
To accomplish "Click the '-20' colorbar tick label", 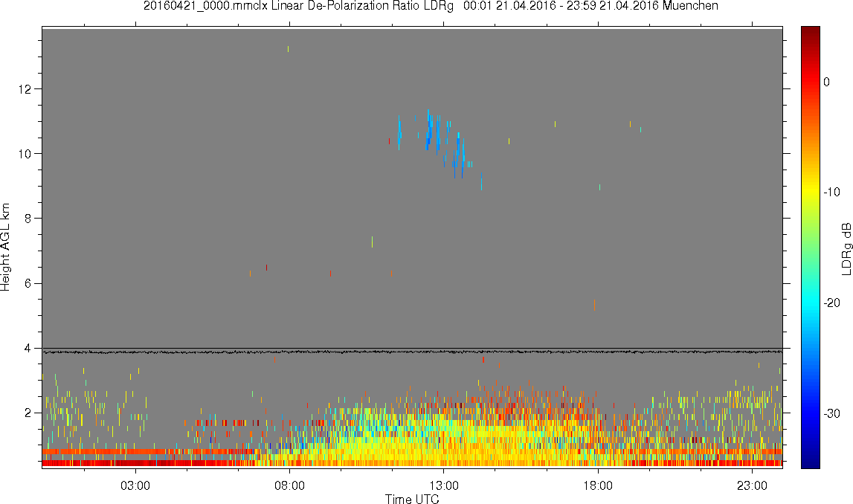I will click(x=831, y=303).
